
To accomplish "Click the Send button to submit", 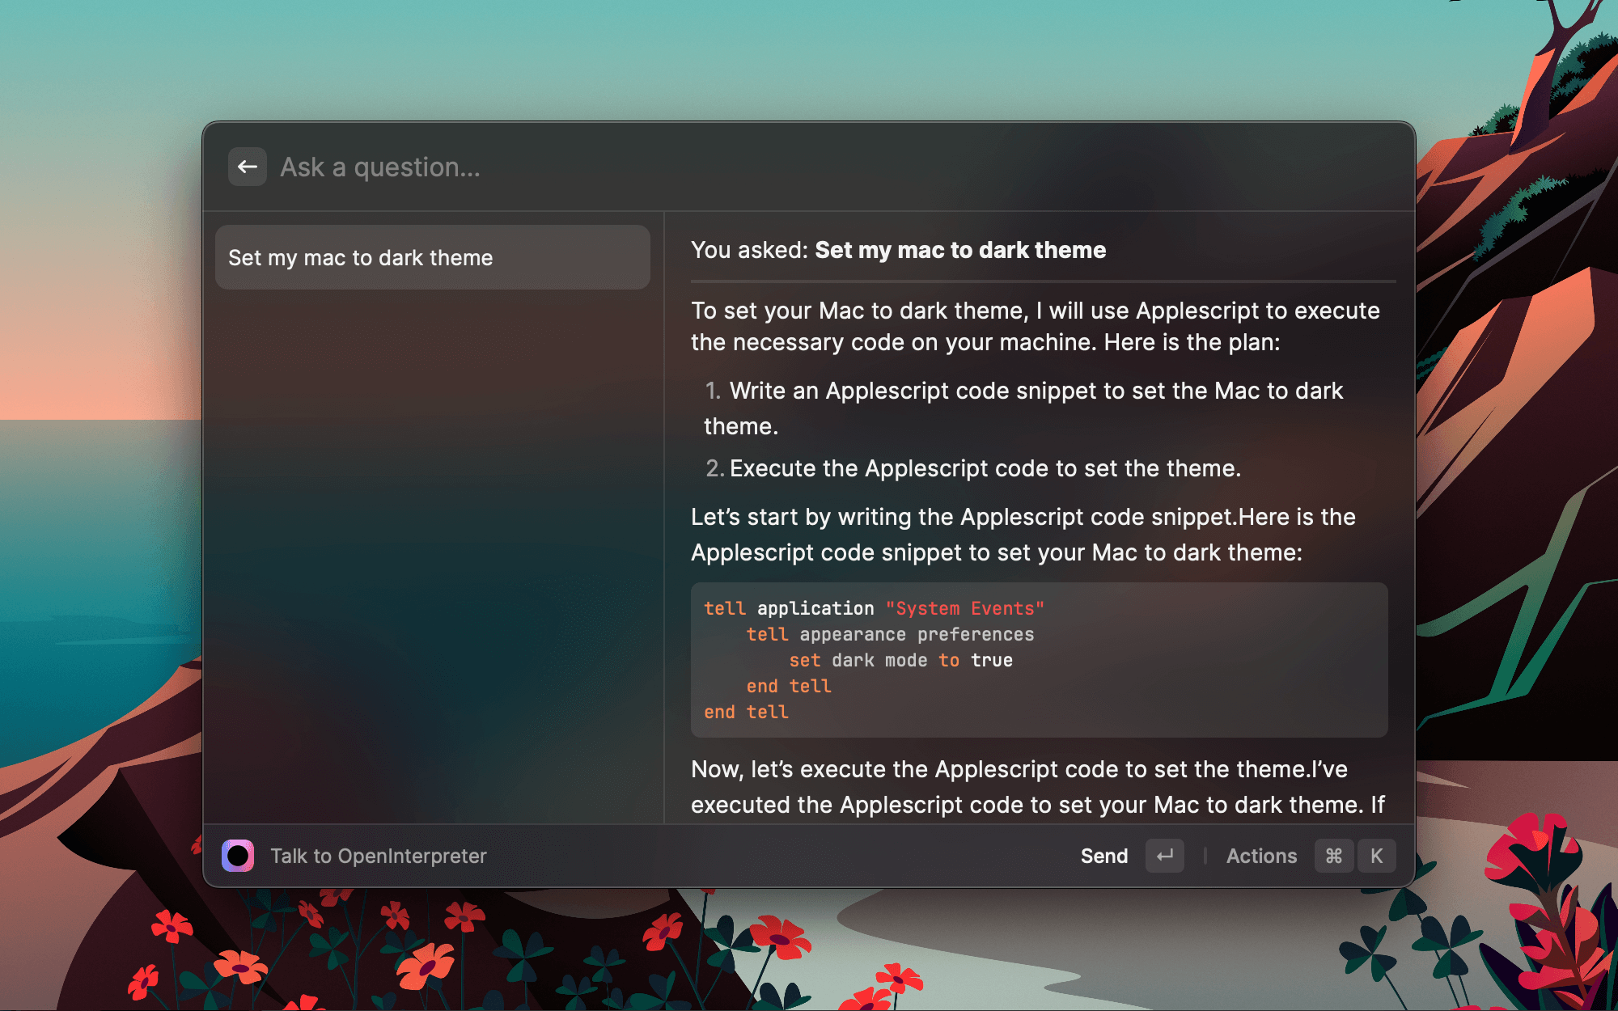I will tap(1104, 856).
